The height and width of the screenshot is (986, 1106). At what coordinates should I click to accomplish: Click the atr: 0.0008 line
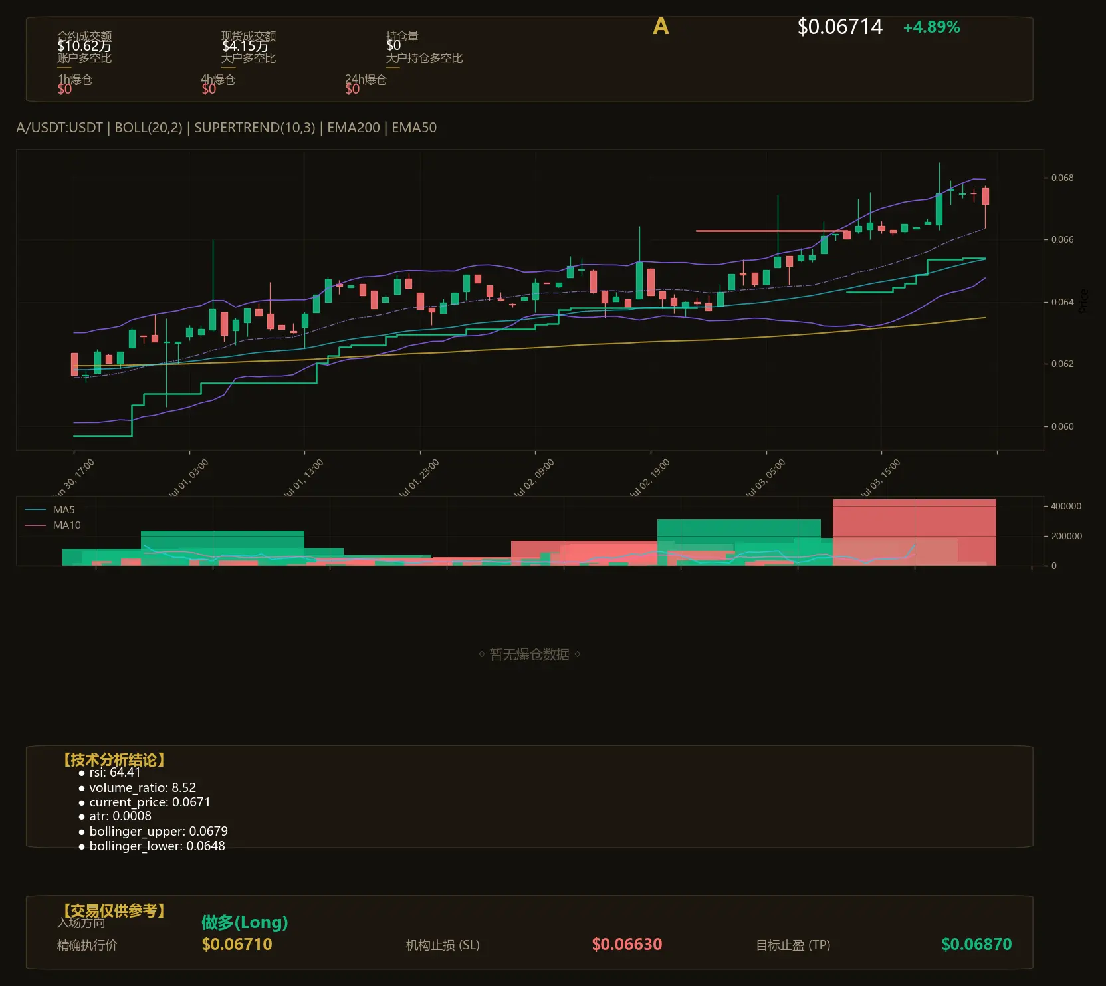click(115, 816)
